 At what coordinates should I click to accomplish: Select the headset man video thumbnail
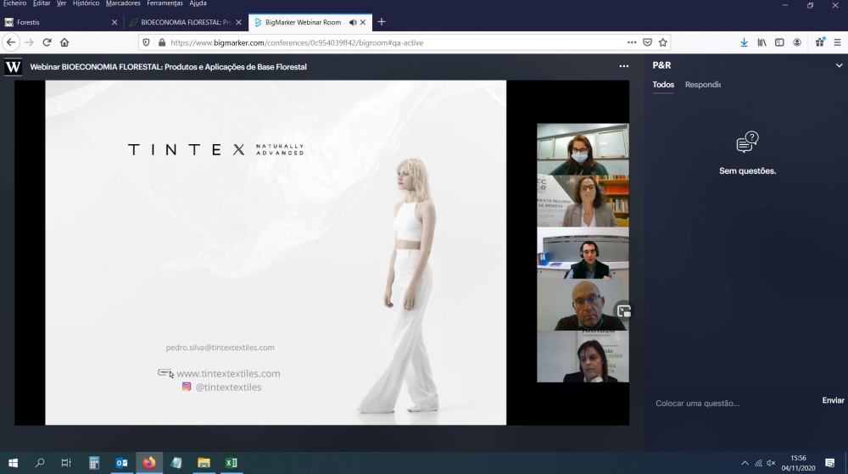[583, 253]
